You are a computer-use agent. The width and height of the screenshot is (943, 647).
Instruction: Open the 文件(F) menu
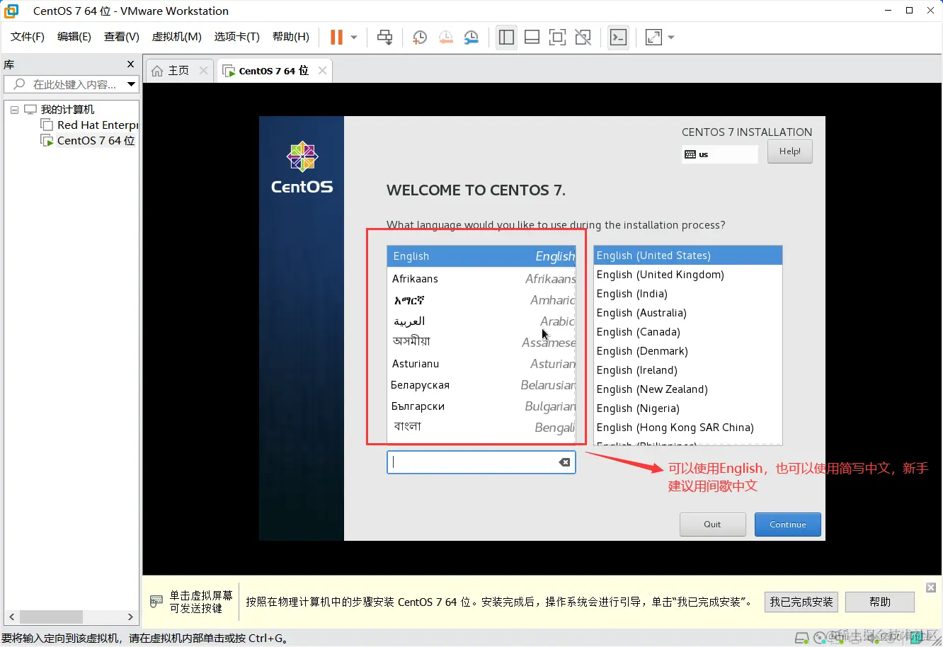(x=28, y=37)
